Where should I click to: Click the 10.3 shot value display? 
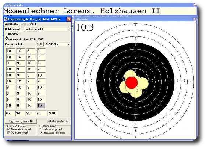[x=85, y=27]
